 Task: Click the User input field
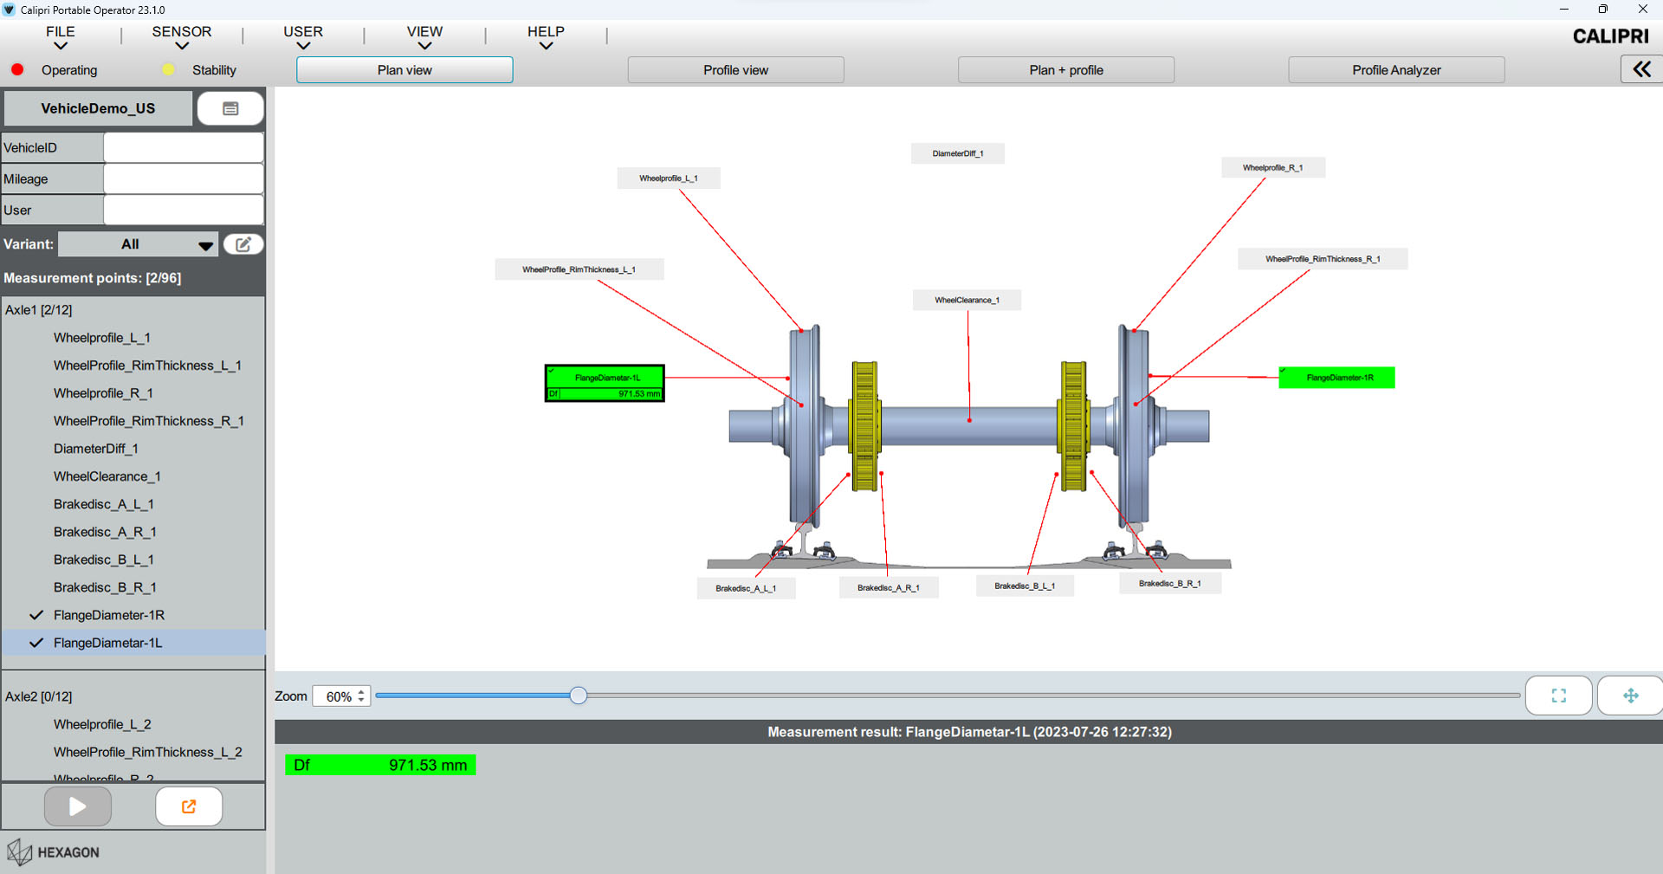pos(184,210)
